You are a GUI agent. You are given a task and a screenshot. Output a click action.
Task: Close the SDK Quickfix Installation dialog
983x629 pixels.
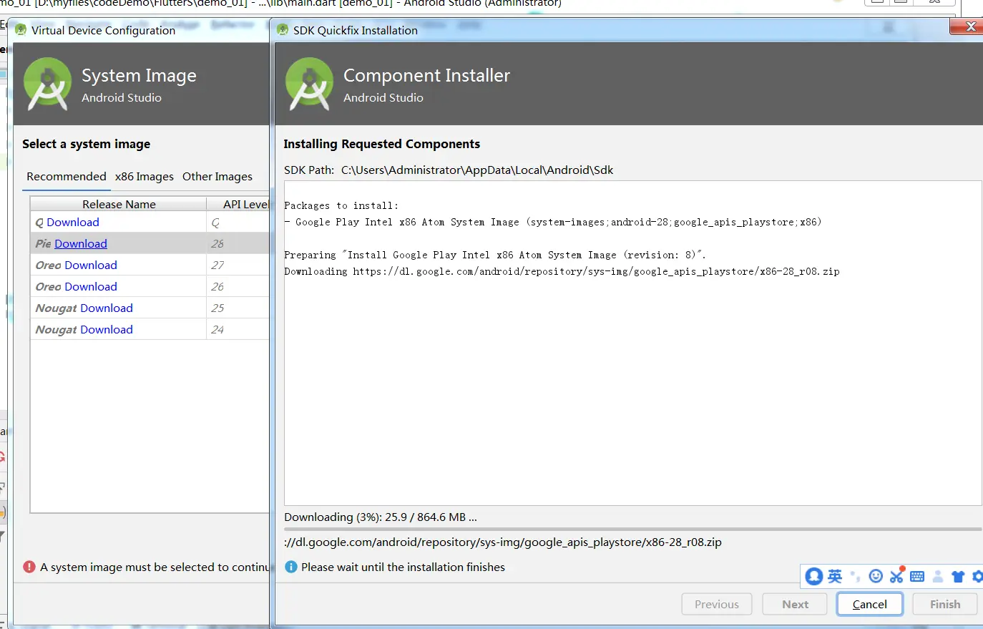967,26
